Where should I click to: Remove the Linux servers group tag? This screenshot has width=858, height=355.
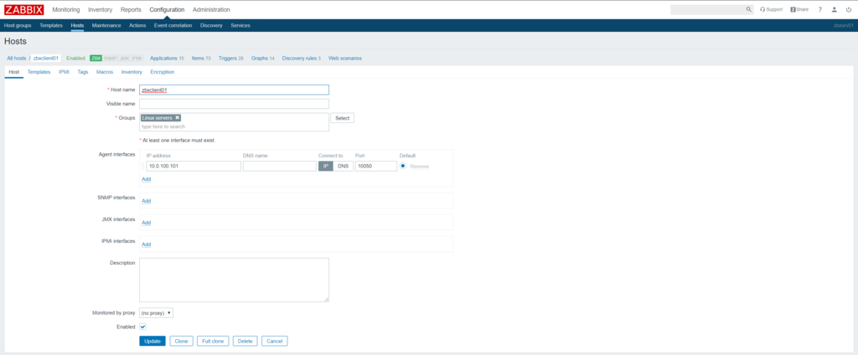click(178, 118)
